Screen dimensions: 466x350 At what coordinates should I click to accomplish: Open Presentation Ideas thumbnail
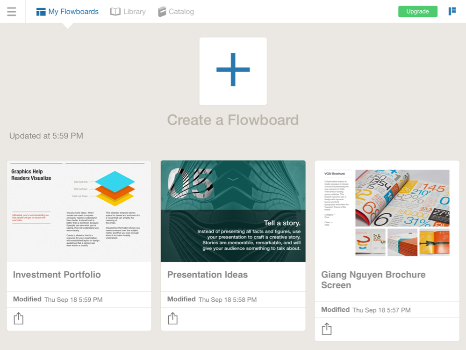coord(233,211)
